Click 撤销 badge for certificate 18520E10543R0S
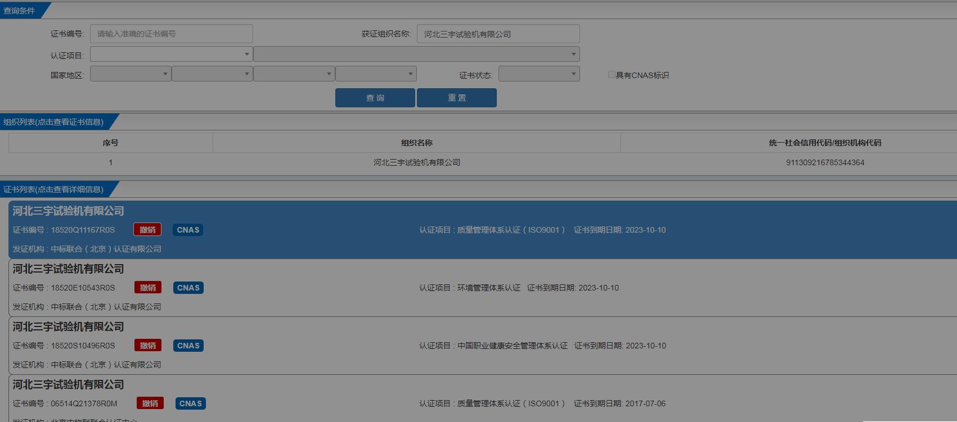The image size is (957, 422). (148, 288)
